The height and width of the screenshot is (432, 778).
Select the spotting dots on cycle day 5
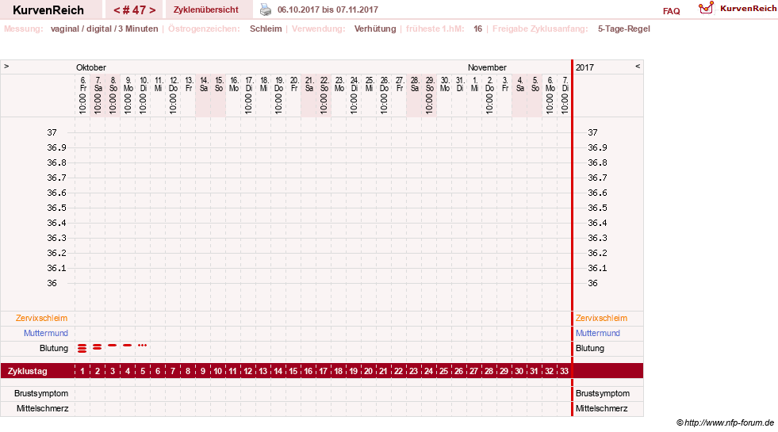point(143,345)
